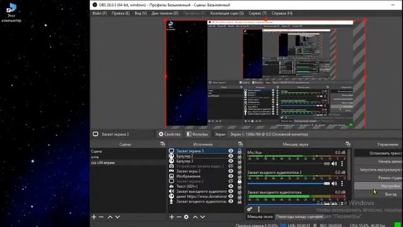The height and width of the screenshot is (227, 403).
Task: Click the Свойства button
Action: [x=169, y=134]
